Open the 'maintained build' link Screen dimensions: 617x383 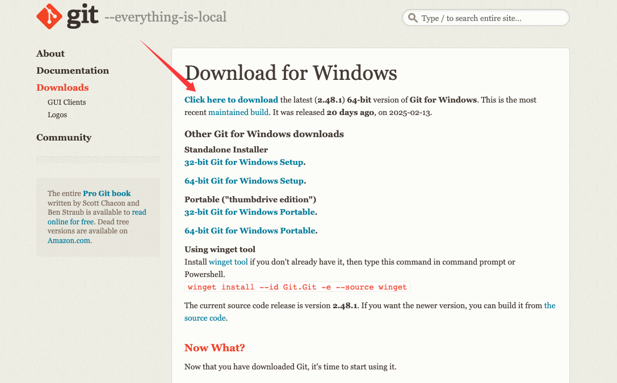click(x=238, y=112)
